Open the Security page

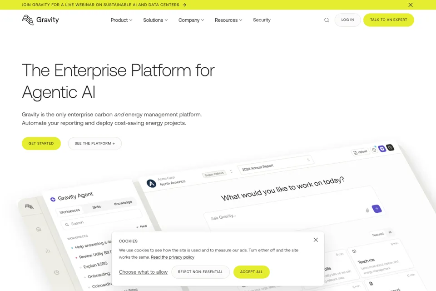(262, 20)
